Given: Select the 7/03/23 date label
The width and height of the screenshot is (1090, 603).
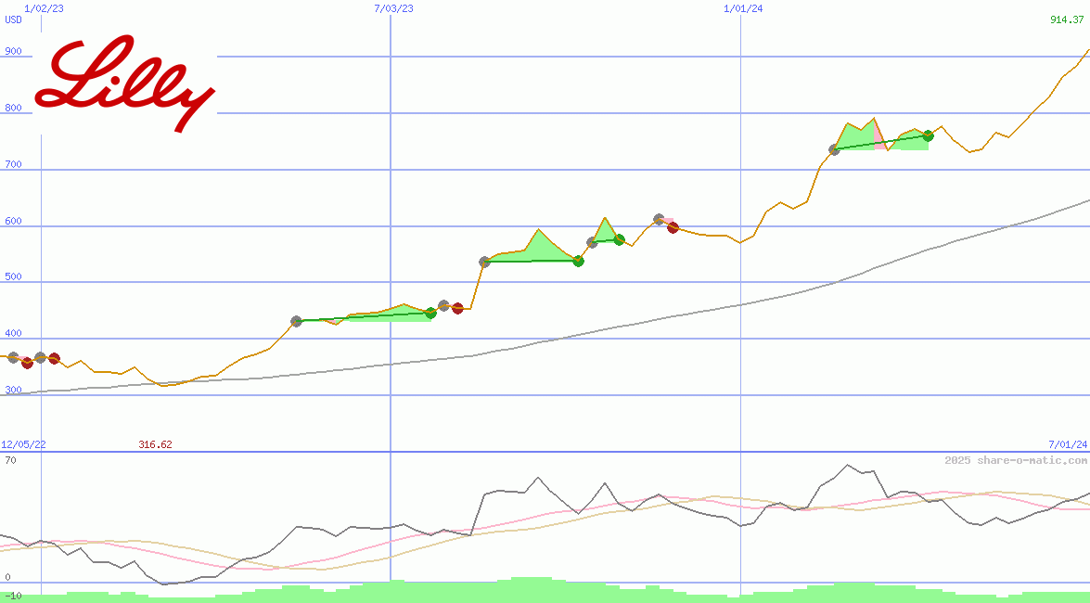Looking at the screenshot, I should point(393,8).
